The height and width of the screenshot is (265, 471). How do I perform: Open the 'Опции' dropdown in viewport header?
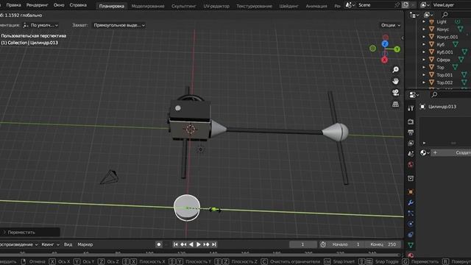tap(391, 25)
